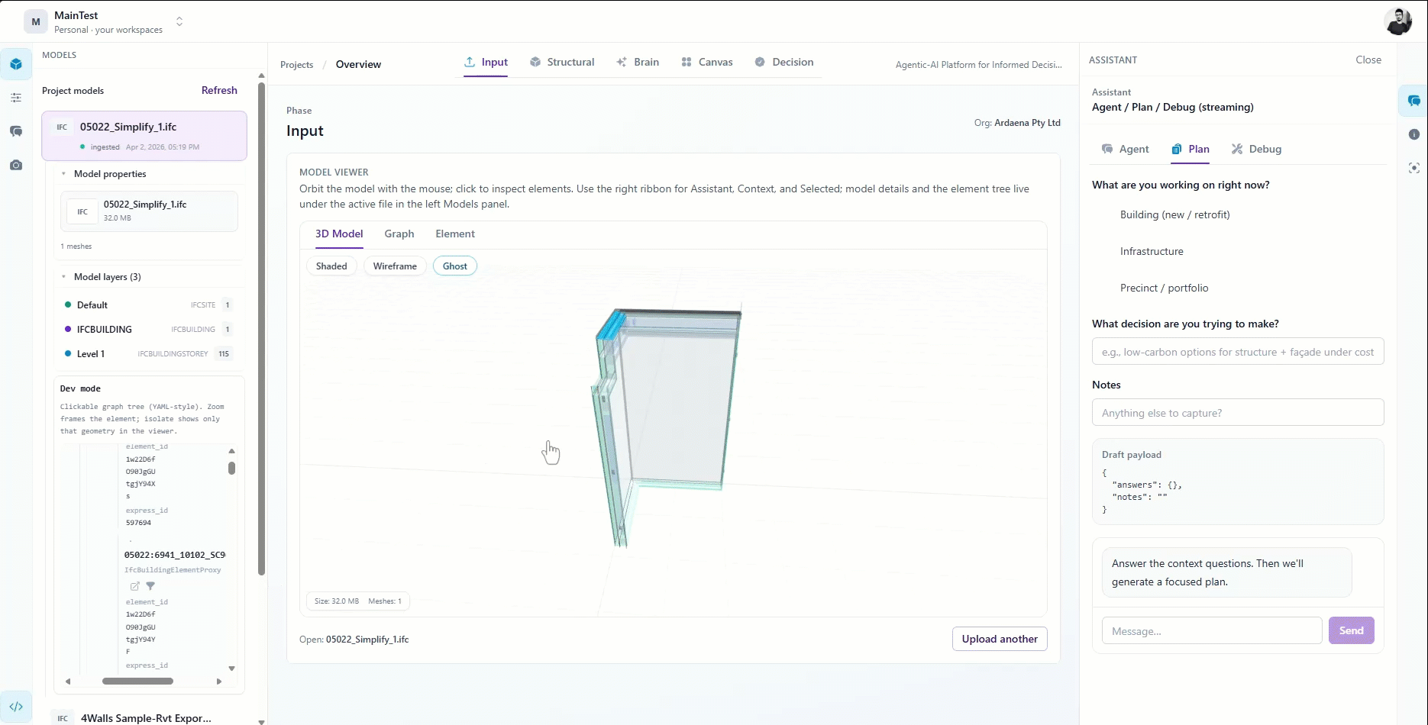Select the Building (new / retrofit) option
The width and height of the screenshot is (1428, 725).
click(x=1174, y=214)
